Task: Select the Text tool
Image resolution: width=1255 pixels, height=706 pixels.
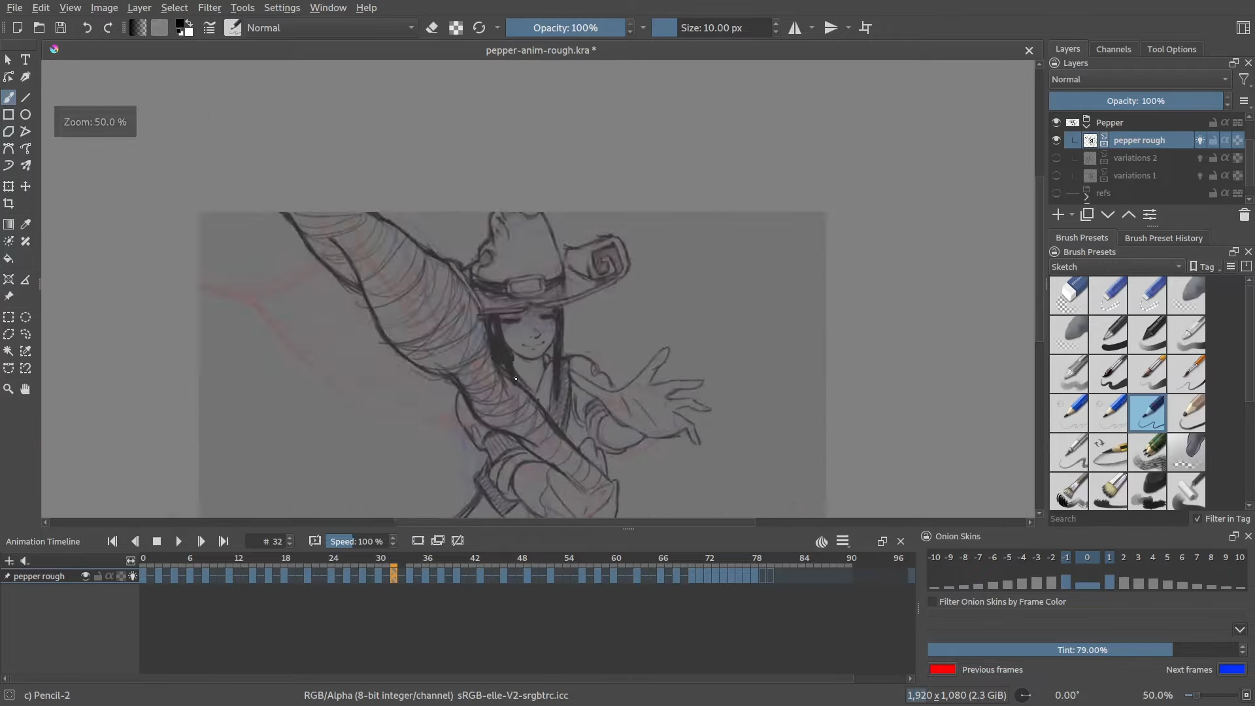Action: (x=25, y=59)
